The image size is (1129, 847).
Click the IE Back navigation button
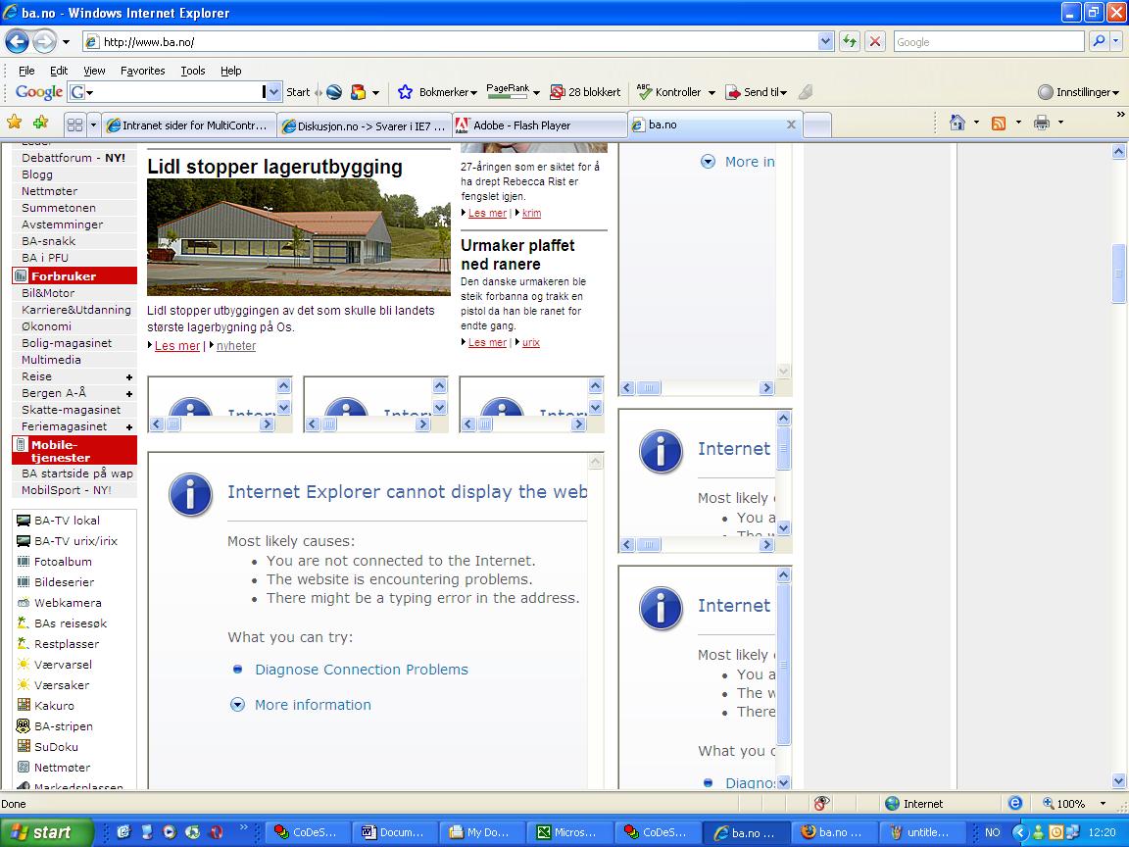click(x=18, y=42)
